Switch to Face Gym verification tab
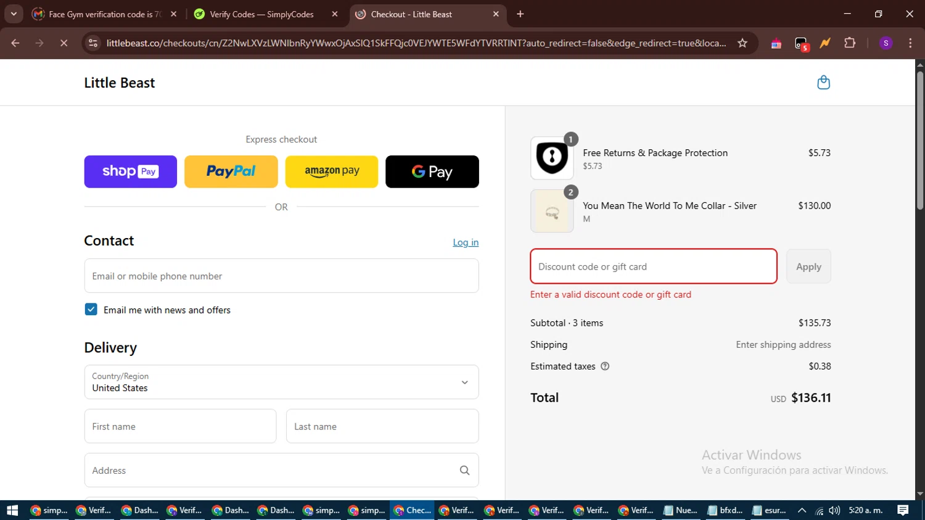 (105, 14)
